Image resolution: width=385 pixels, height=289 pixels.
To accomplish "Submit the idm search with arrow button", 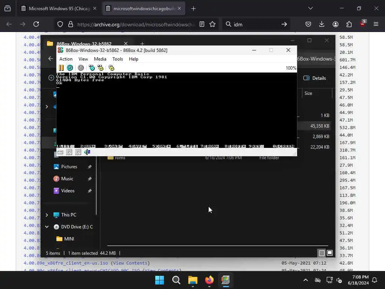I will [x=284, y=24].
